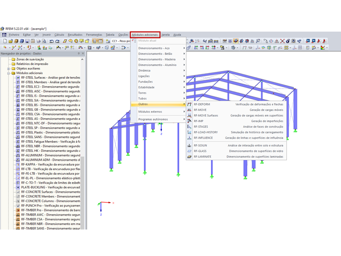Open print preview magnifier page icon
Viewport: 341px width, 256px height.
(x=44, y=41)
